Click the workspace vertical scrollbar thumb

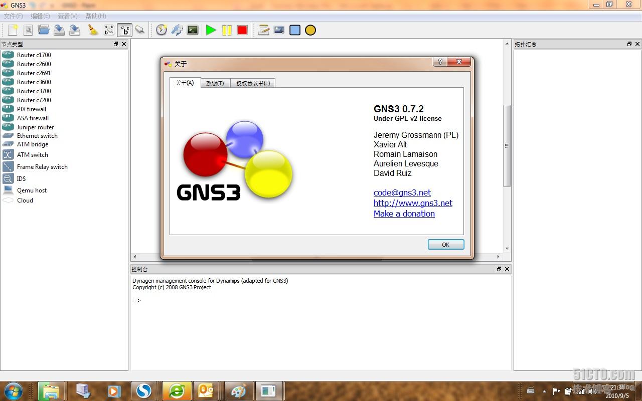point(507,145)
